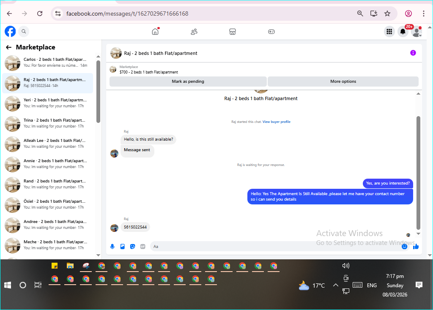Click the address bar URL
This screenshot has height=310, width=433.
coord(127,14)
